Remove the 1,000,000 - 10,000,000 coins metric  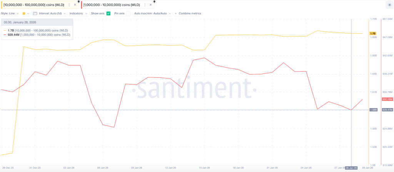pos(150,5)
